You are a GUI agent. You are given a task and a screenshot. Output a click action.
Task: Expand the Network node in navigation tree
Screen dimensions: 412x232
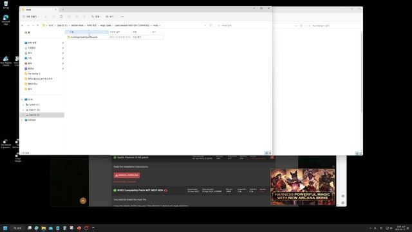point(22,121)
